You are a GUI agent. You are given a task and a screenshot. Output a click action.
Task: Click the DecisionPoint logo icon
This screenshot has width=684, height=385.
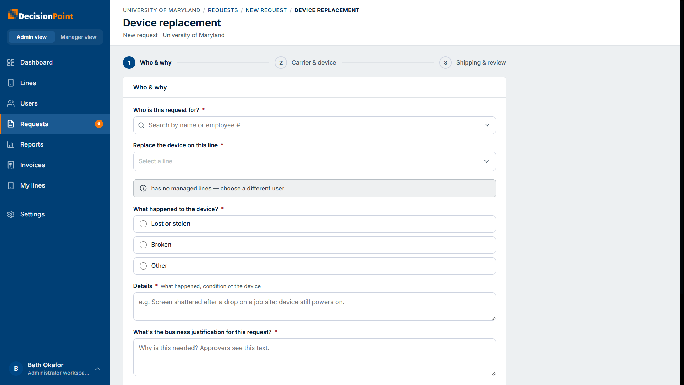tap(13, 14)
